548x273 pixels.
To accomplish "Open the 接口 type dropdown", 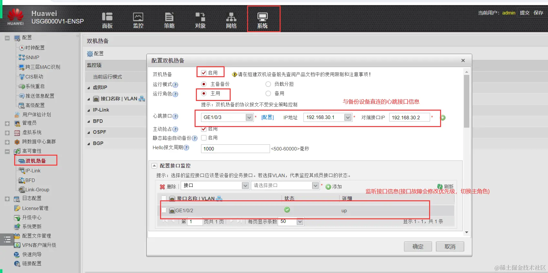I will pyautogui.click(x=245, y=186).
